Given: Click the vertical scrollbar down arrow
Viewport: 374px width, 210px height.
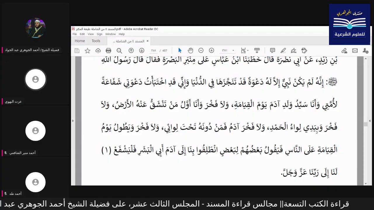Looking at the screenshot, I should (366, 183).
